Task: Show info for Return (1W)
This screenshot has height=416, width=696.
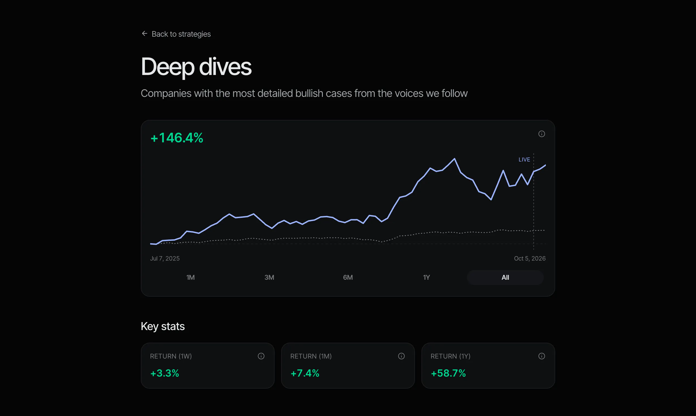Action: tap(261, 356)
